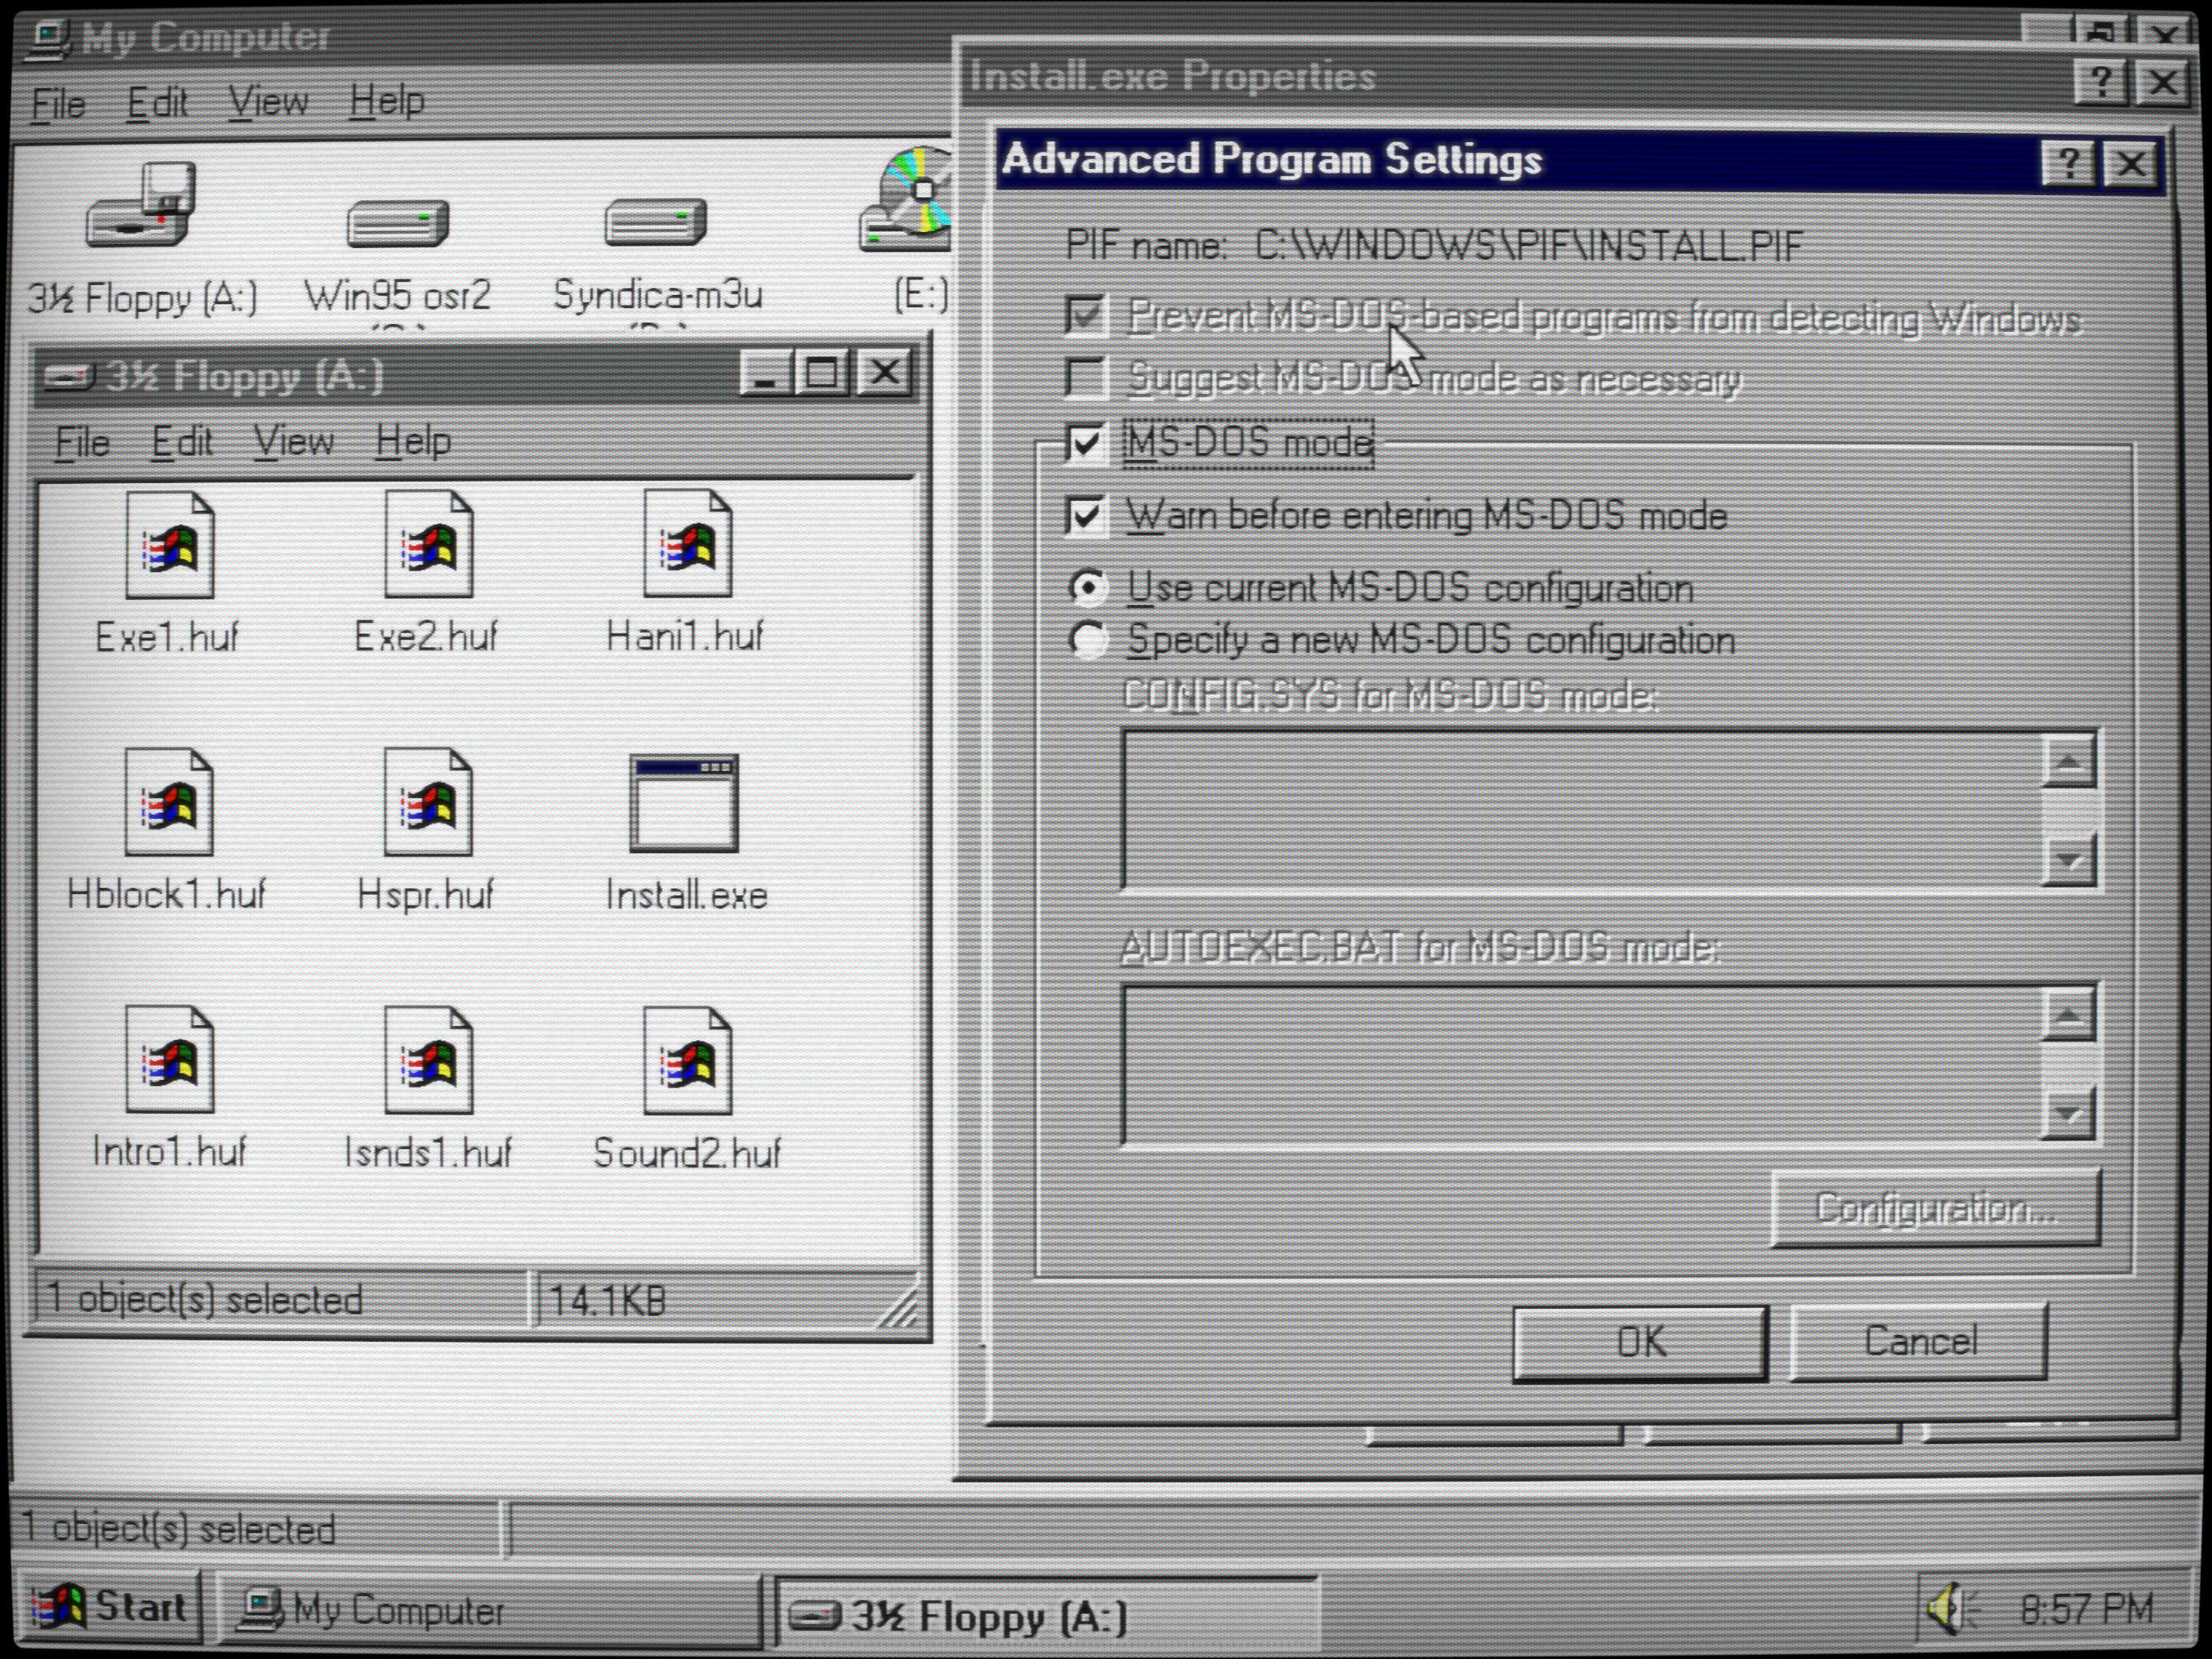Image resolution: width=2212 pixels, height=1659 pixels.
Task: Choose Use current MS-DOS configuration option
Action: [1088, 587]
